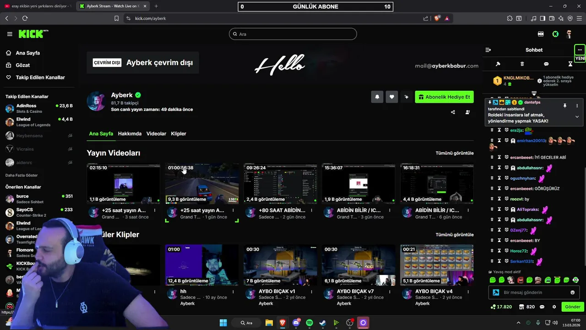Image resolution: width=586 pixels, height=330 pixels.
Task: Click the sparkle icon next to heart
Action: click(x=406, y=97)
